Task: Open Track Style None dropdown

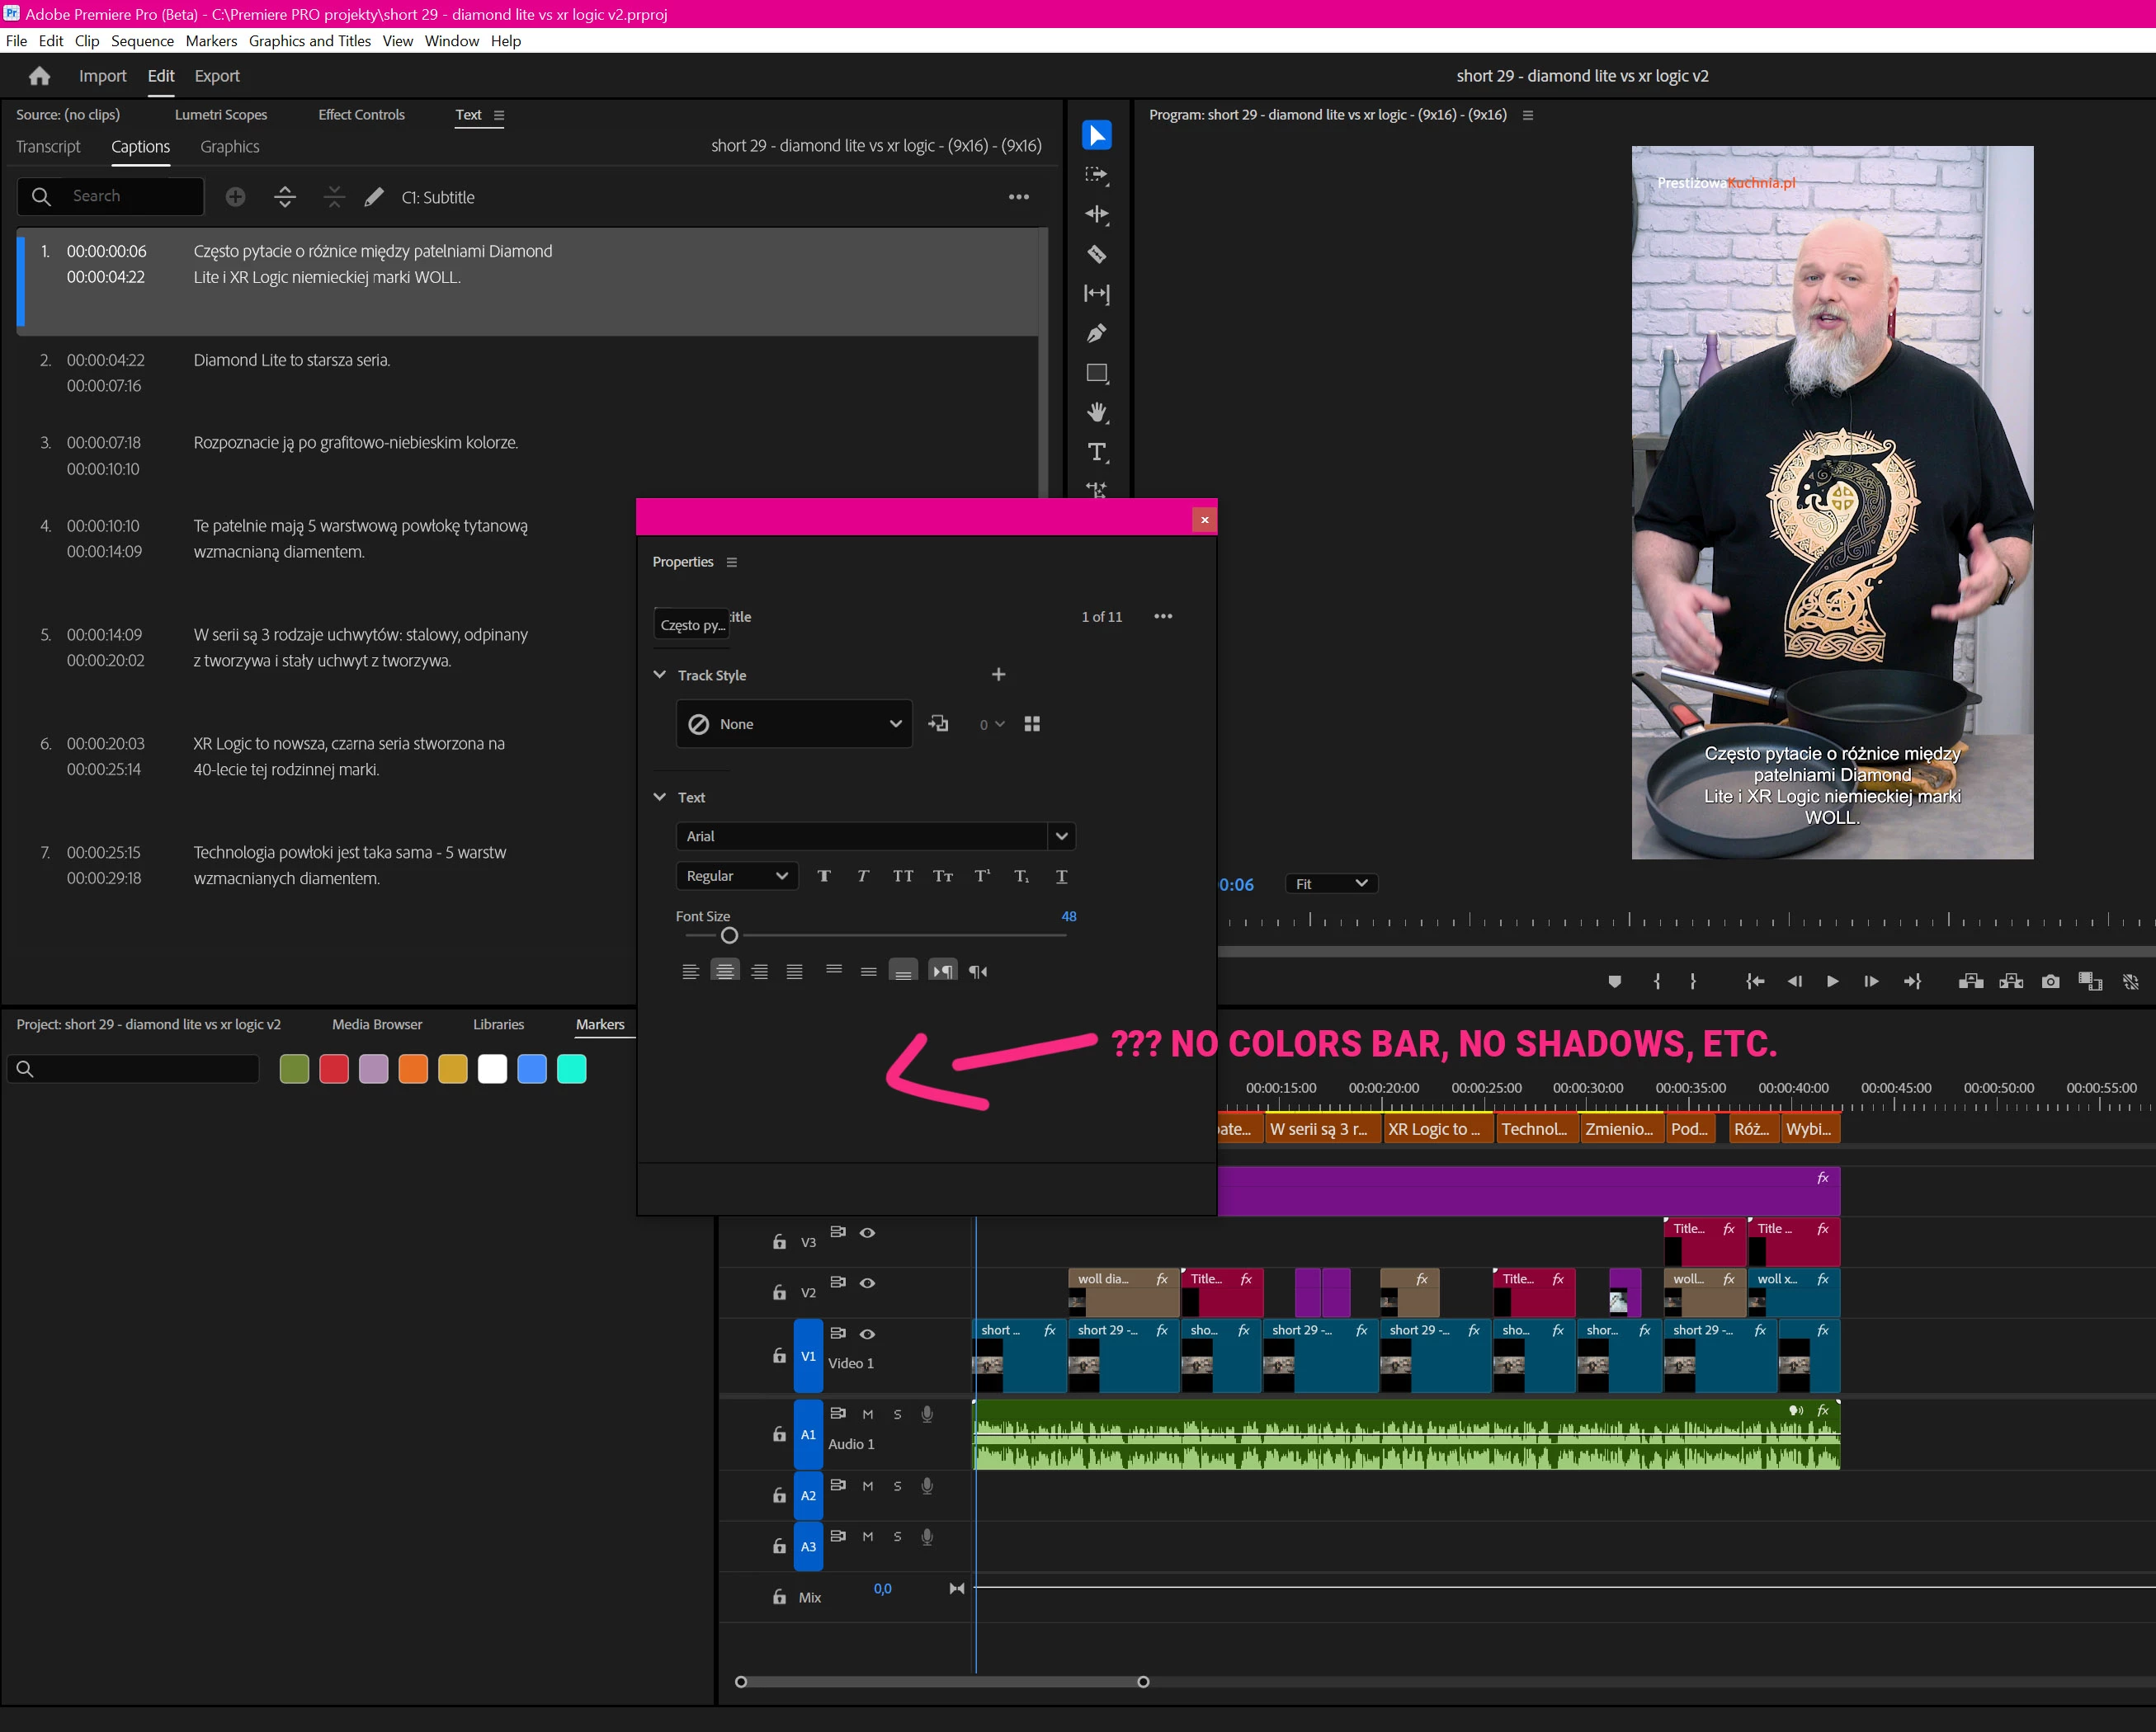Action: point(794,723)
